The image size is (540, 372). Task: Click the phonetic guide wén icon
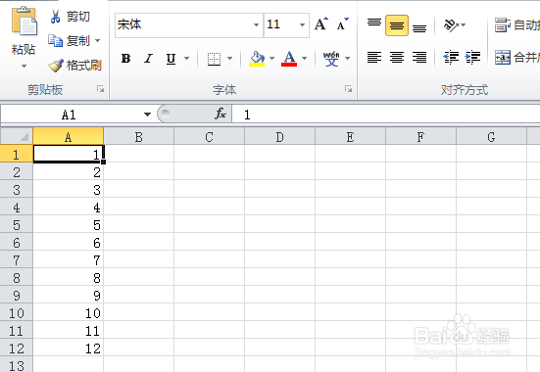(x=331, y=59)
